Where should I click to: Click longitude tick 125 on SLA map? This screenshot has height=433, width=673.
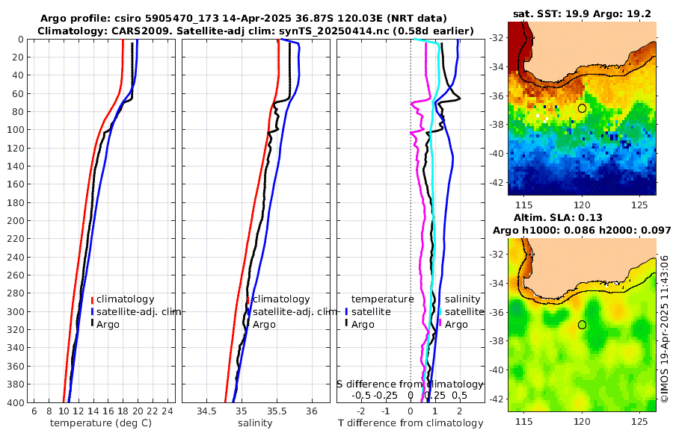pos(640,421)
